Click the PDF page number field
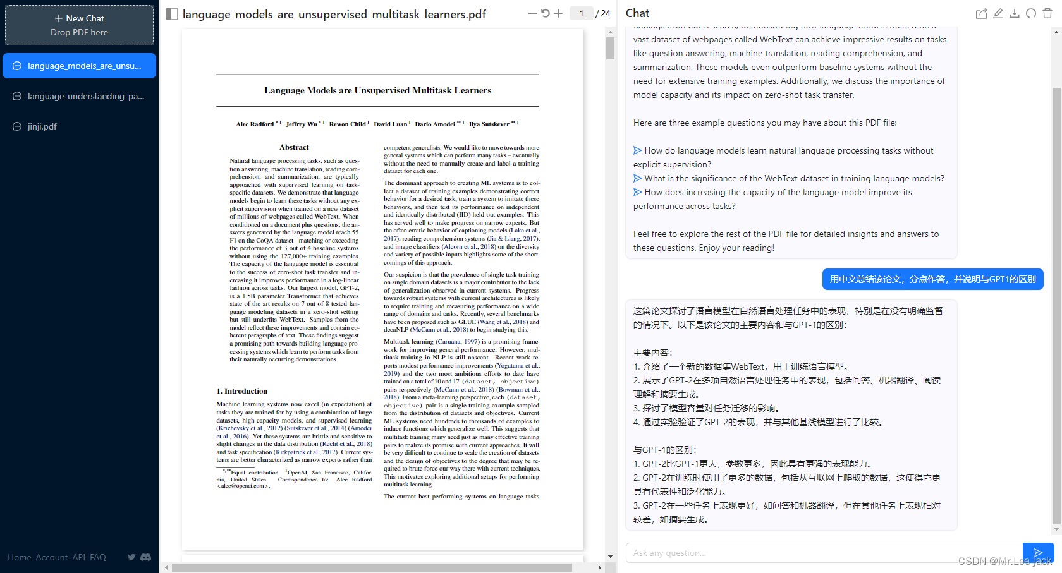Viewport: 1062px width, 573px height. pos(581,13)
